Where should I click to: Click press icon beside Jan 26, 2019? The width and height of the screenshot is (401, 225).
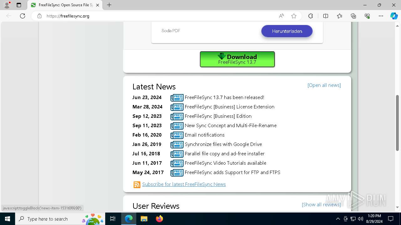tap(177, 145)
